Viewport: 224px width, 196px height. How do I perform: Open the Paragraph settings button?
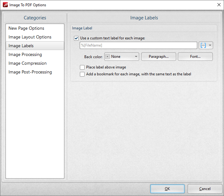tap(159, 57)
